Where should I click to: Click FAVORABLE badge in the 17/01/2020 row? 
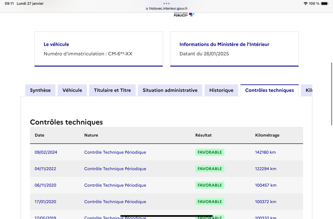[x=210, y=202]
